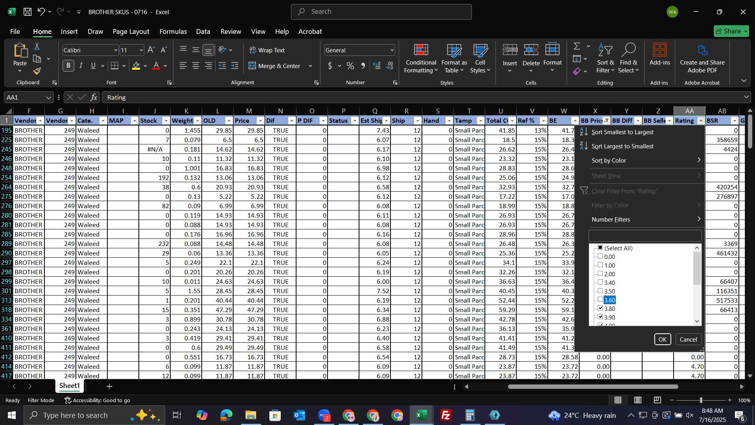Open Find & Select
The image size is (755, 425).
(628, 58)
